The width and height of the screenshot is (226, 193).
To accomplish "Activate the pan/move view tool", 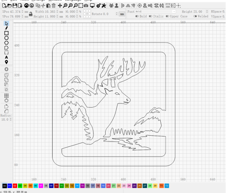I will [x=60, y=6].
